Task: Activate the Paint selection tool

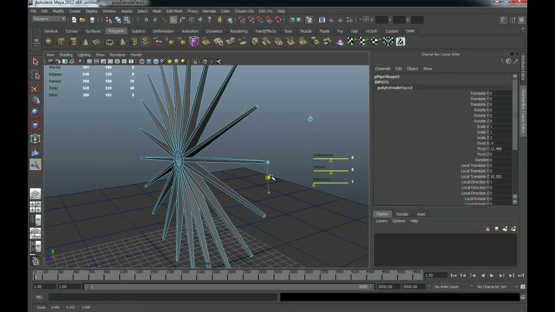Action: [36, 88]
